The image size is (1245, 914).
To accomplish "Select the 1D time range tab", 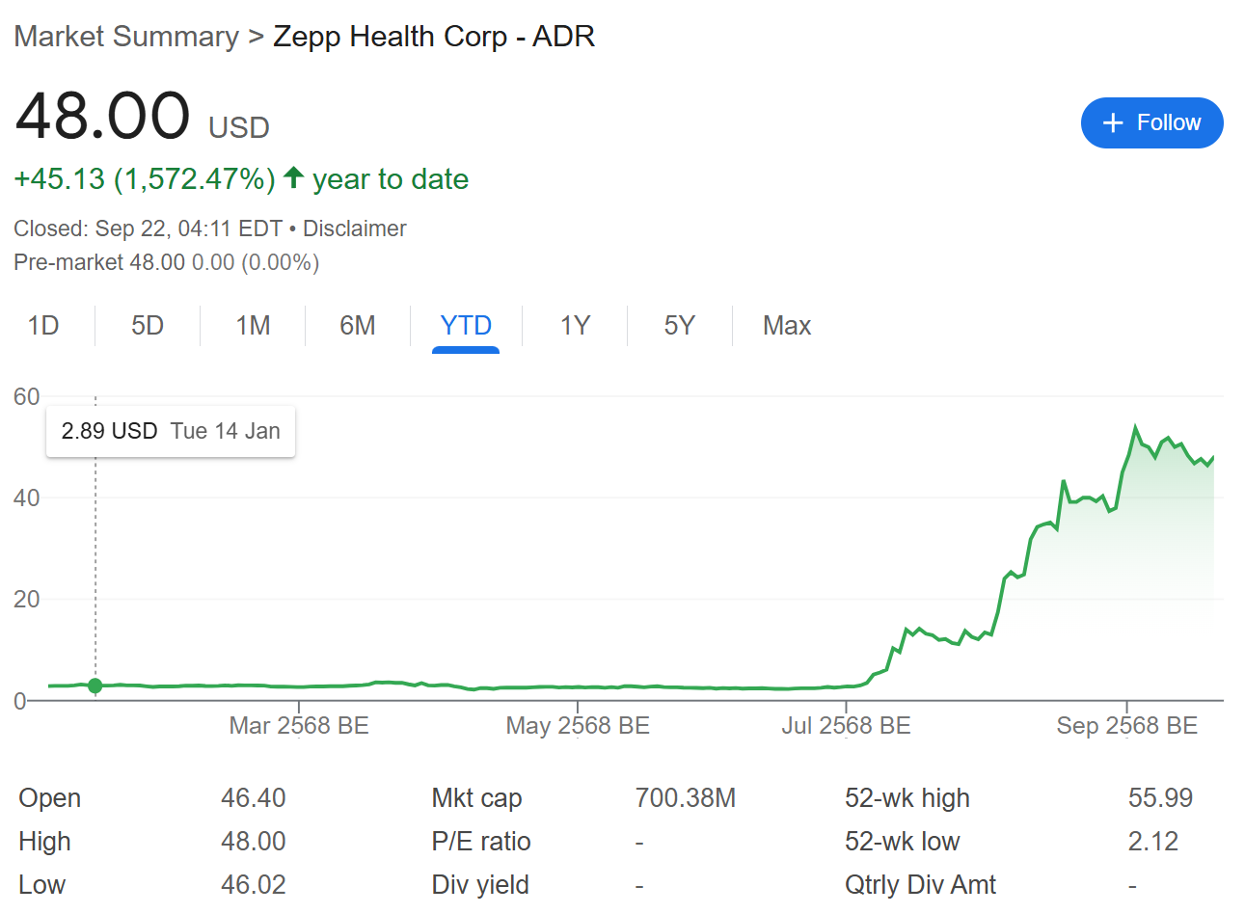I will point(43,326).
